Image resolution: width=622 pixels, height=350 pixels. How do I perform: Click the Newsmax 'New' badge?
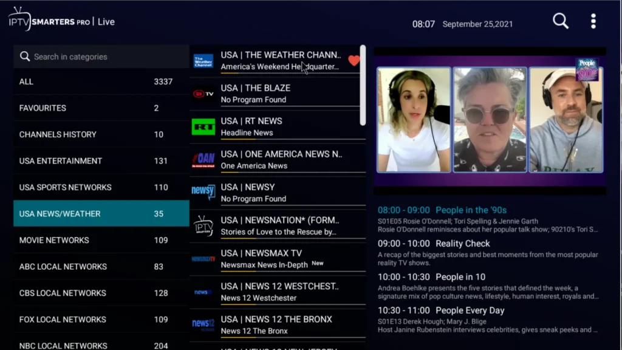[x=317, y=263]
